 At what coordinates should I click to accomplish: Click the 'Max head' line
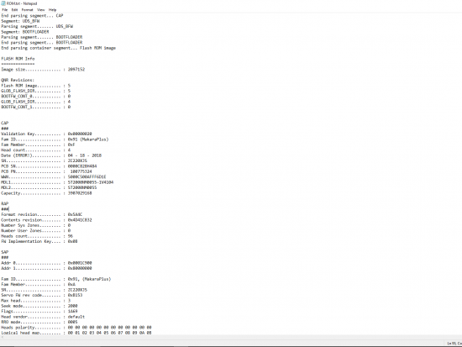coord(35,301)
